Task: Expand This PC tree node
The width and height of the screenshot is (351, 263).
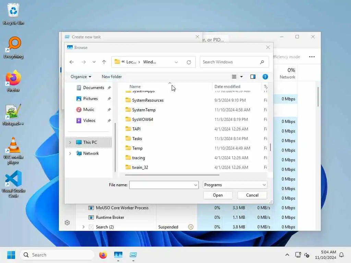Action: click(x=70, y=142)
